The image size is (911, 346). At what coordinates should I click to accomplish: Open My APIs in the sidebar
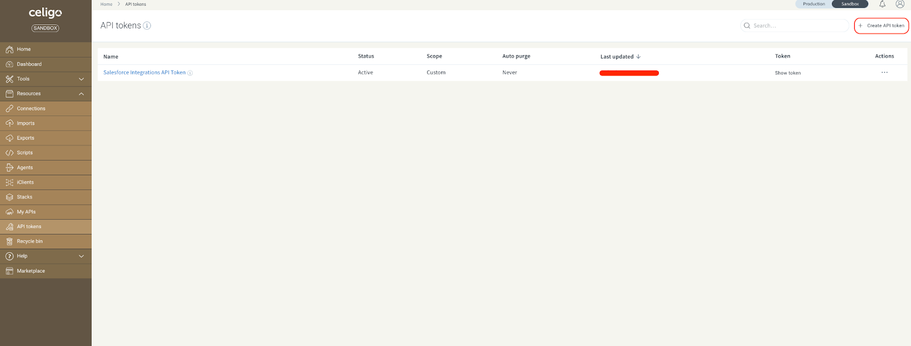click(x=46, y=212)
